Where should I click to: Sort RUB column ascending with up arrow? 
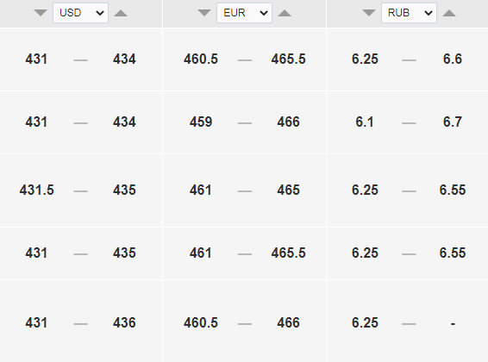tap(449, 13)
